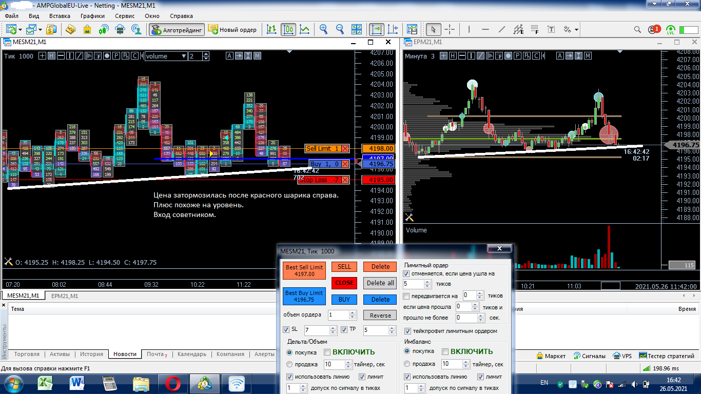Toggle the TP checkbox

[x=344, y=329]
